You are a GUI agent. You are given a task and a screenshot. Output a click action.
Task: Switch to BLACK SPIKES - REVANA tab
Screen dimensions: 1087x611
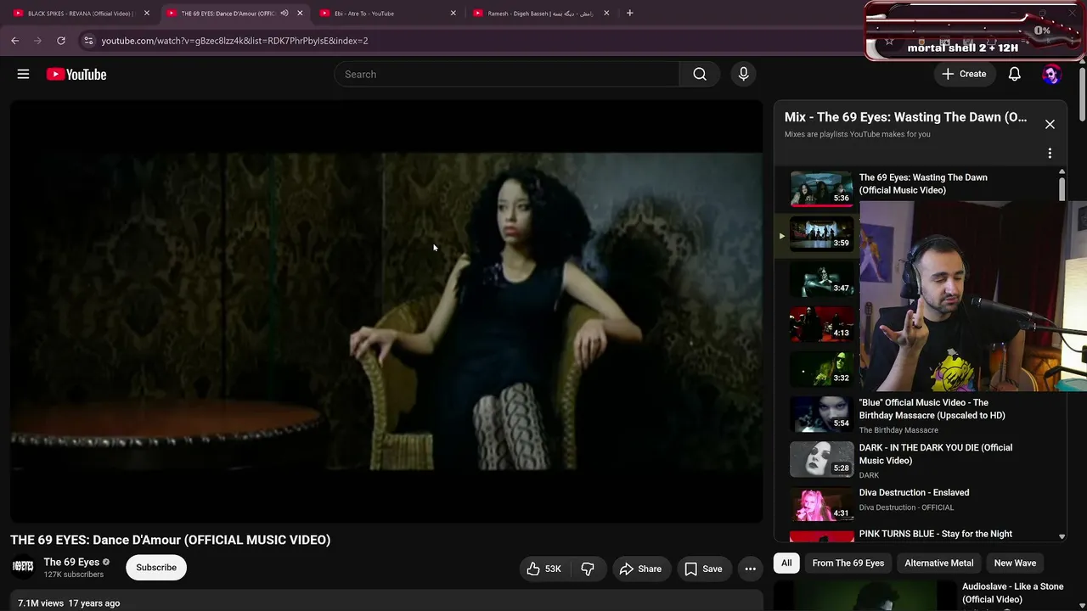pos(82,13)
